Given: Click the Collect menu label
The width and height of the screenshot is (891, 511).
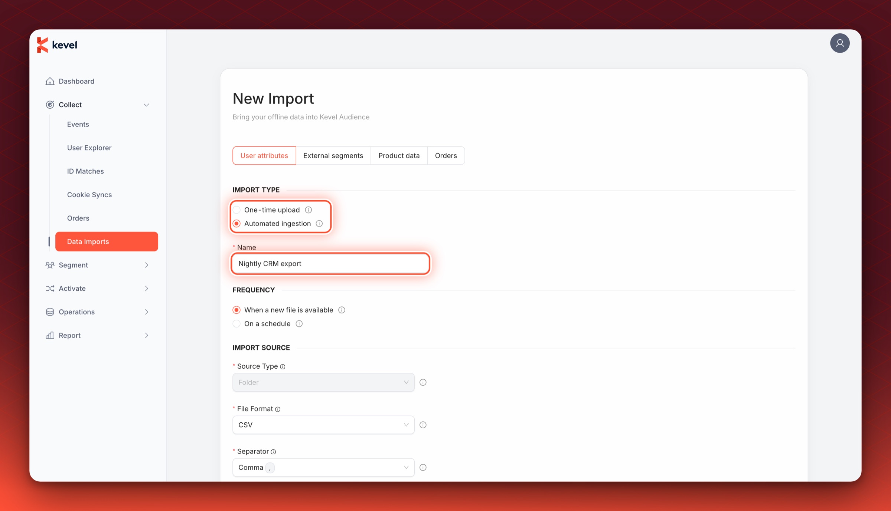Looking at the screenshot, I should pyautogui.click(x=70, y=105).
